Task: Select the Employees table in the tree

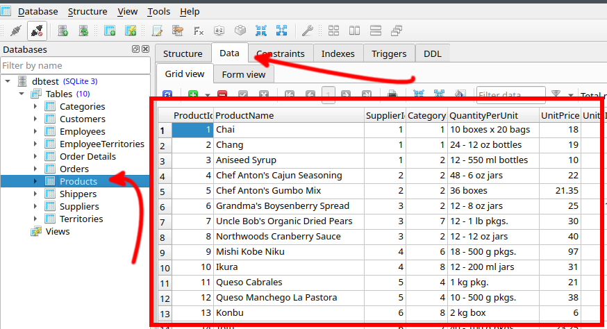Action: point(82,131)
